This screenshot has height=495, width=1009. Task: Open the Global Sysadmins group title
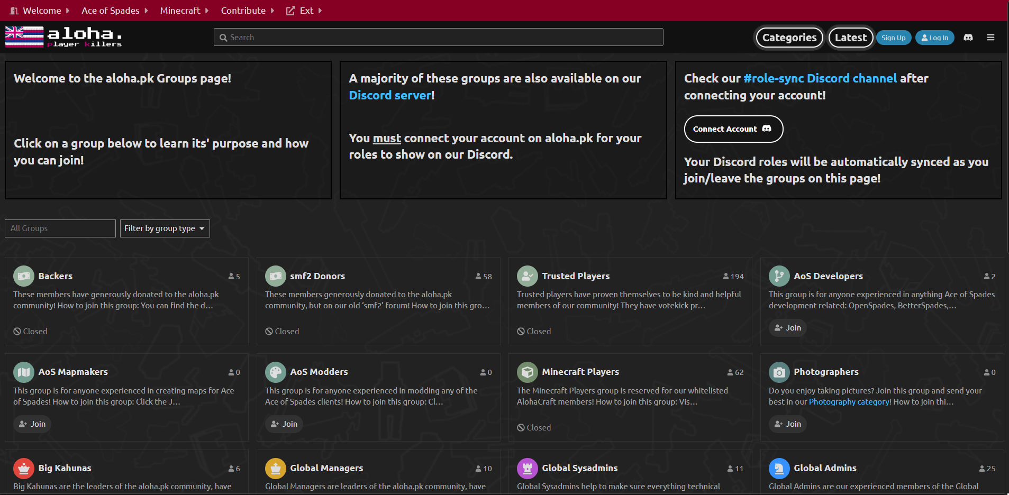click(x=580, y=468)
